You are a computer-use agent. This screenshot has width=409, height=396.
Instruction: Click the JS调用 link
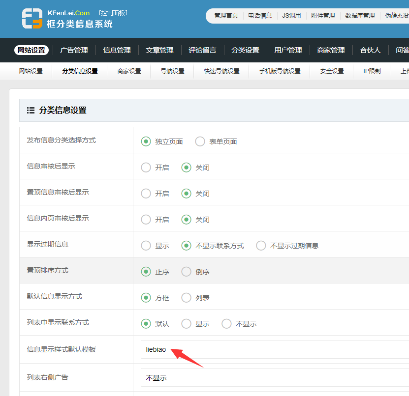tap(291, 16)
